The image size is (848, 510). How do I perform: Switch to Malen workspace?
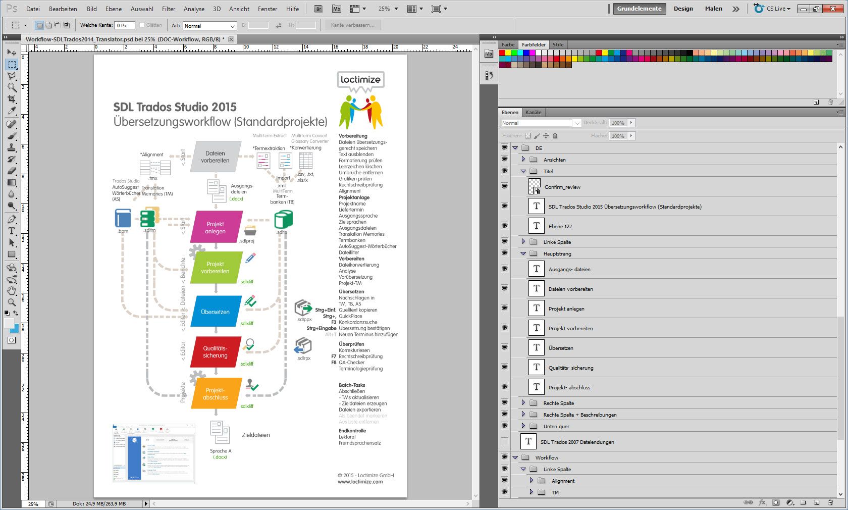(x=713, y=9)
